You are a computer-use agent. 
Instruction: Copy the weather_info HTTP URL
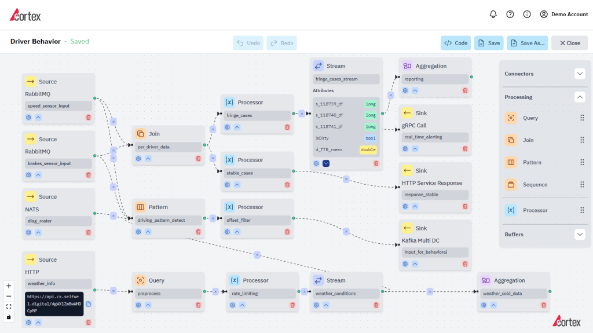(89, 303)
